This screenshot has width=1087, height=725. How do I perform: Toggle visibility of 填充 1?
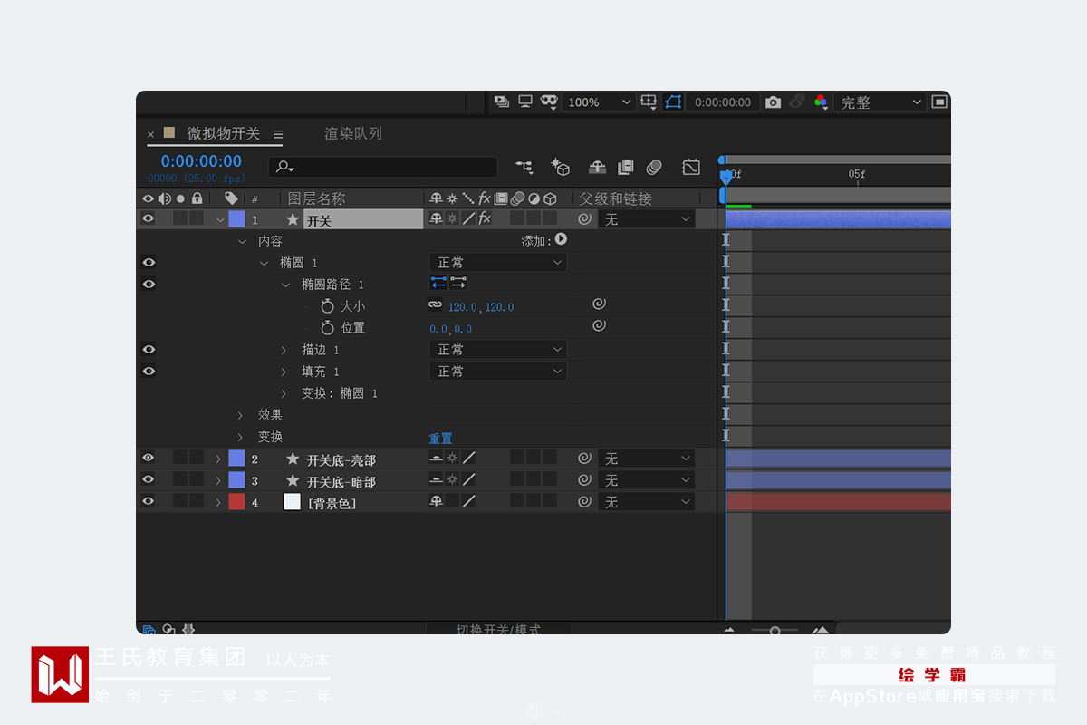149,371
